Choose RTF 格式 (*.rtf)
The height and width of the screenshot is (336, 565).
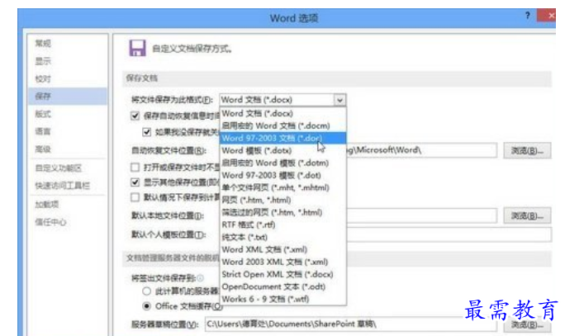pyautogui.click(x=282, y=225)
